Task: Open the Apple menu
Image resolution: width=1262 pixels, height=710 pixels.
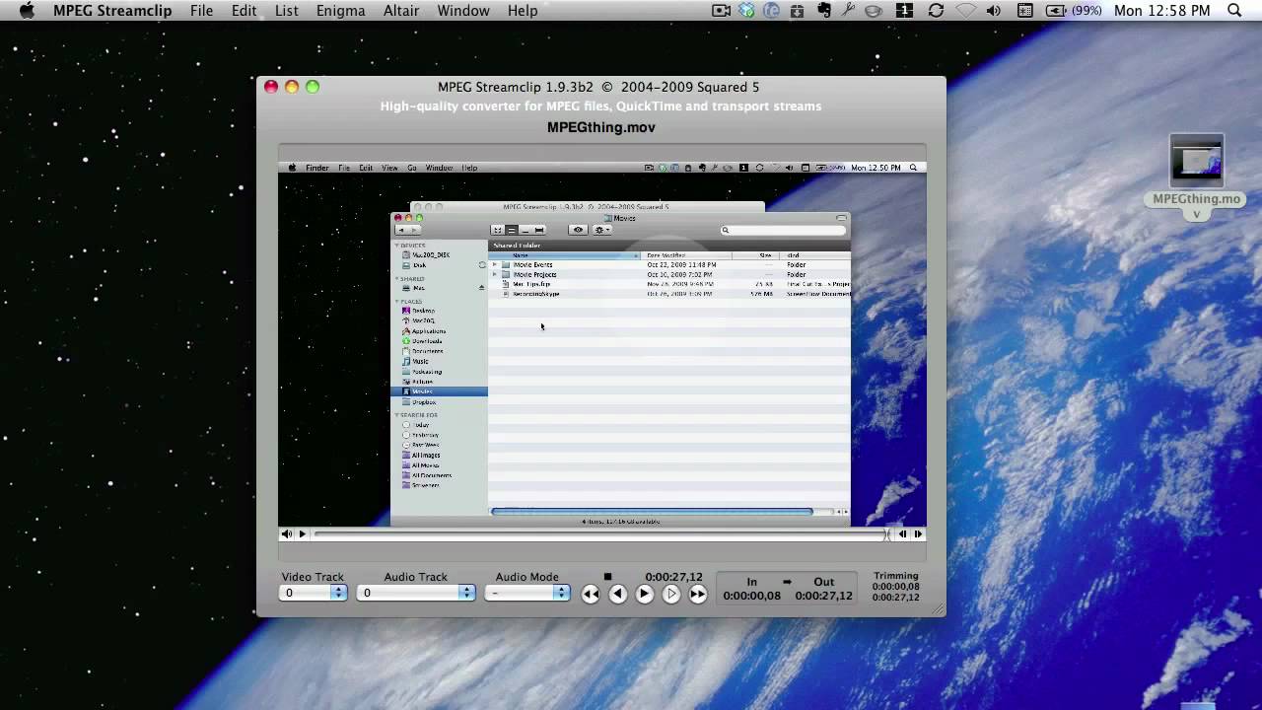Action: pyautogui.click(x=27, y=10)
